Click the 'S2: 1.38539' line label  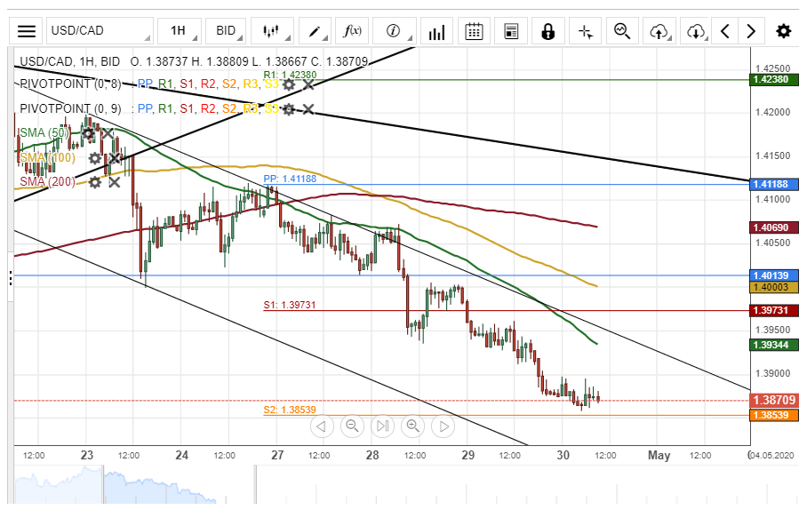coord(290,410)
